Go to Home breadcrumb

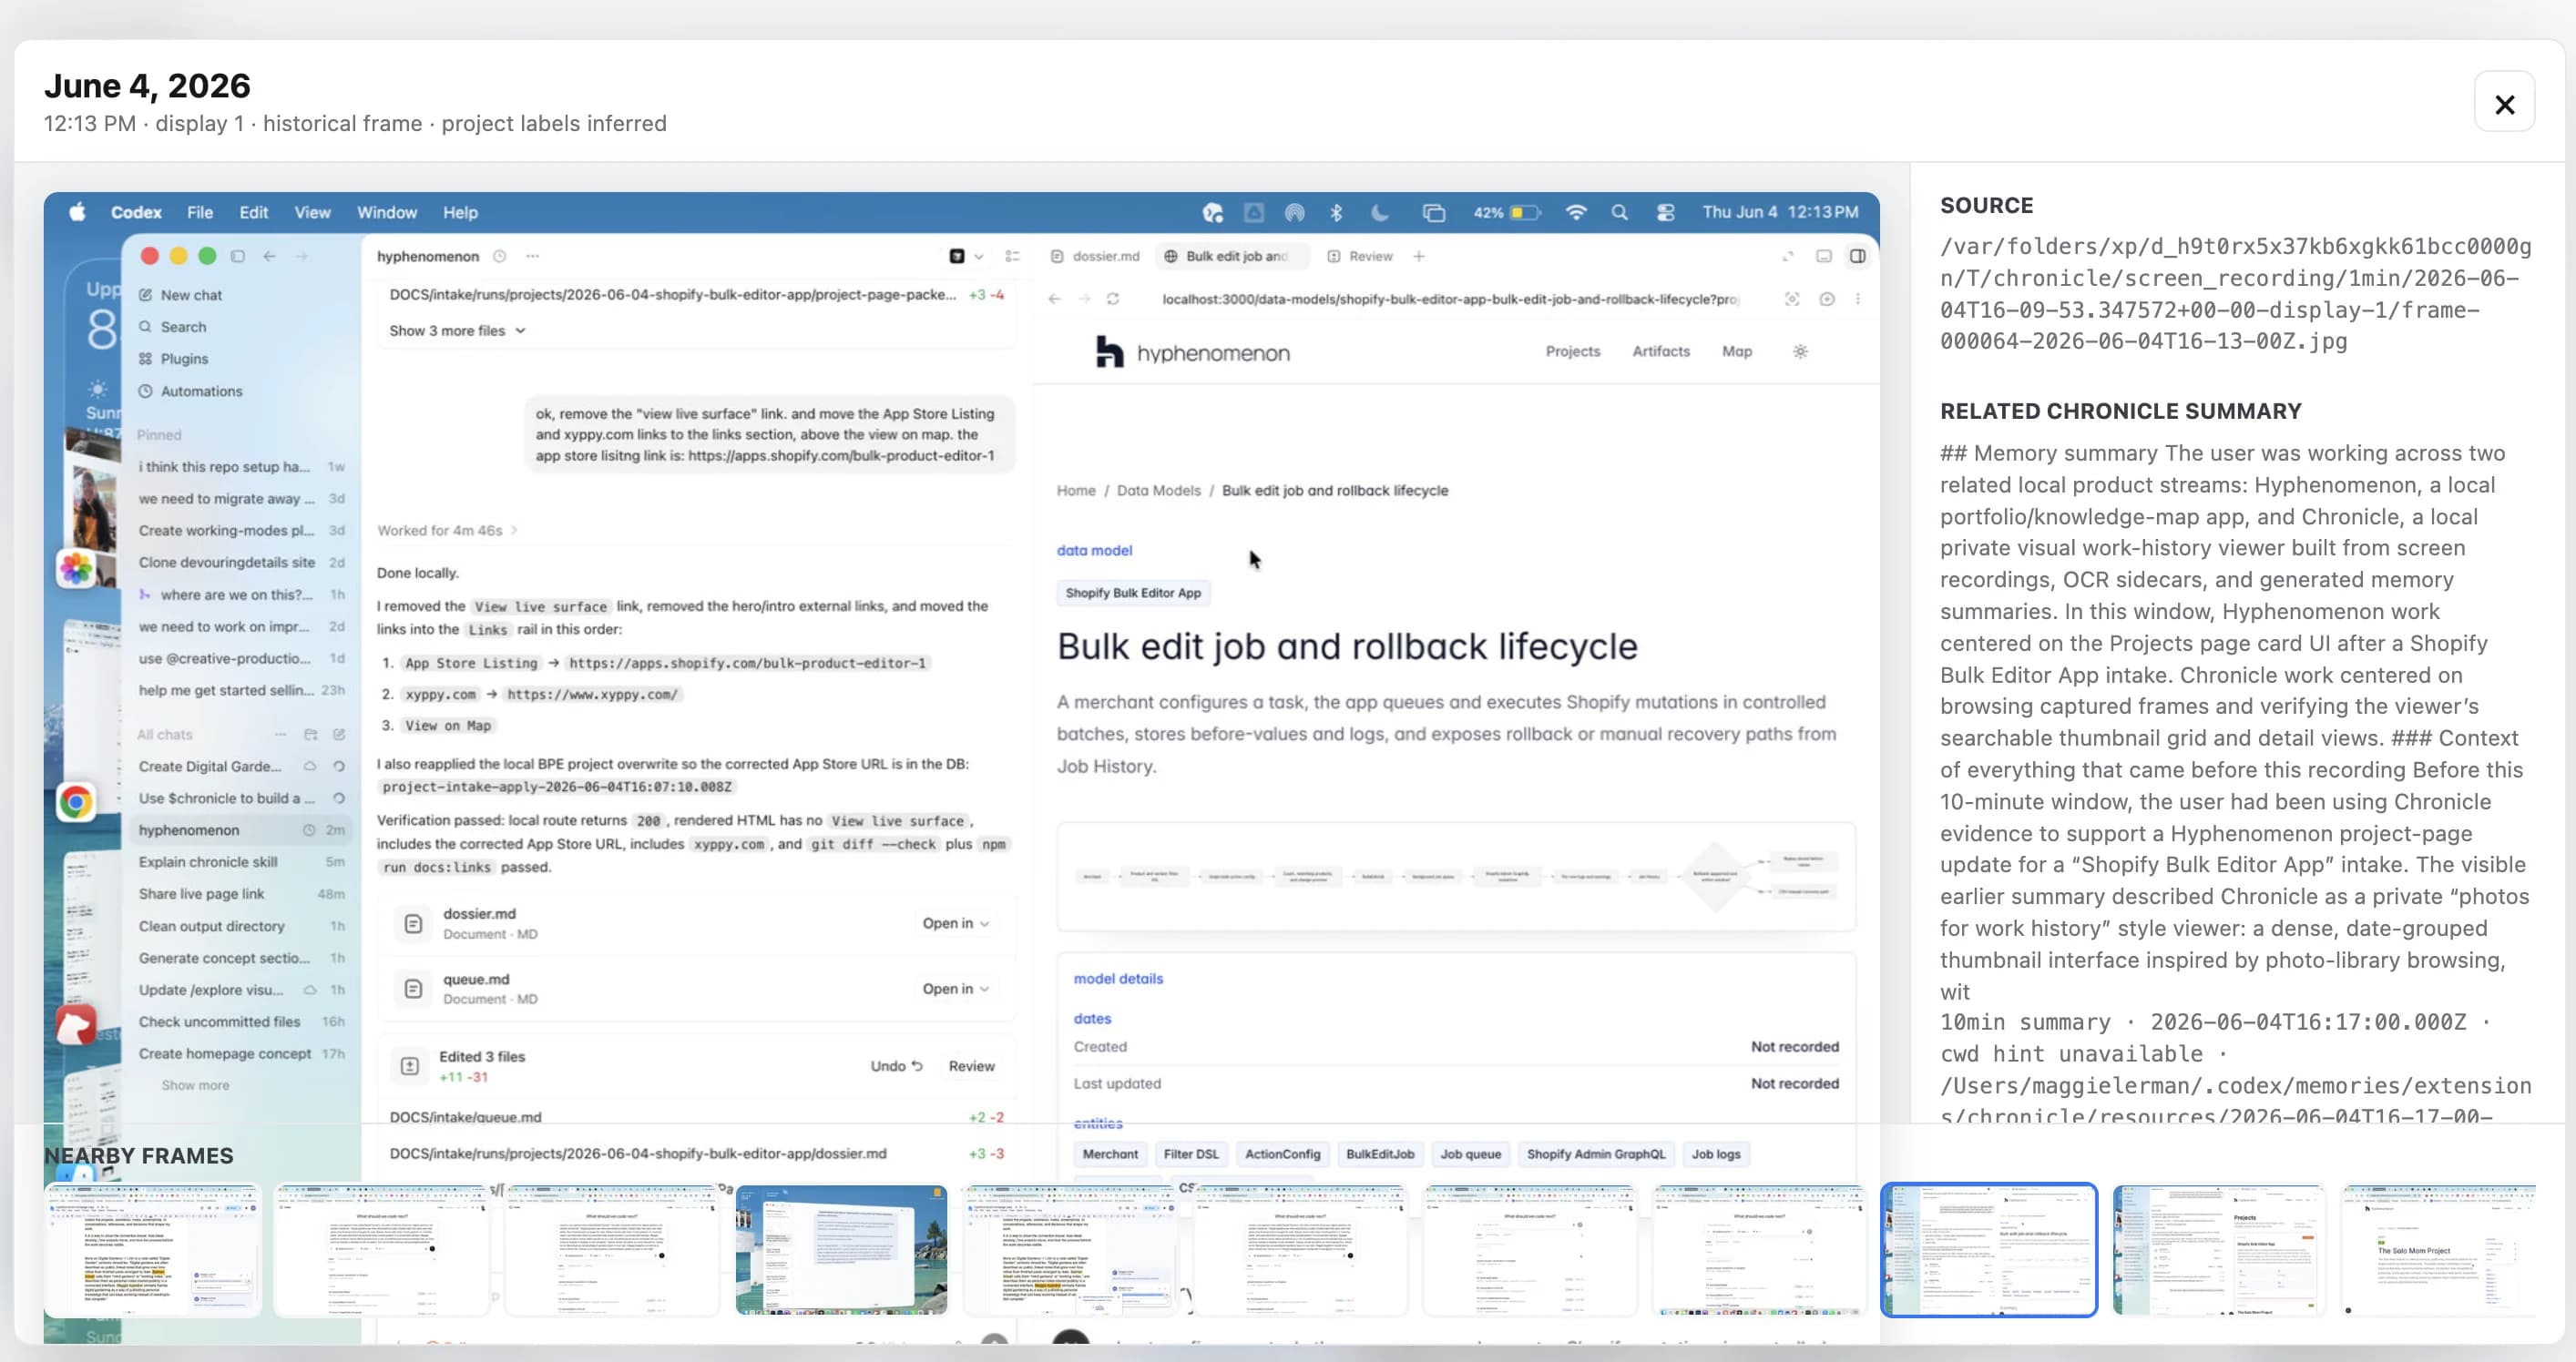[x=1076, y=491]
